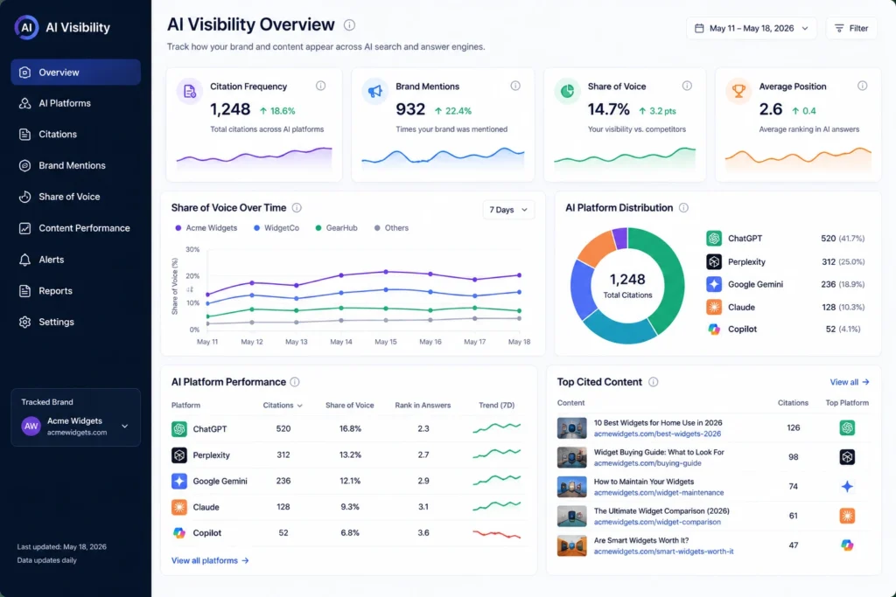Toggle Others legend series
The height and width of the screenshot is (597, 896).
391,228
